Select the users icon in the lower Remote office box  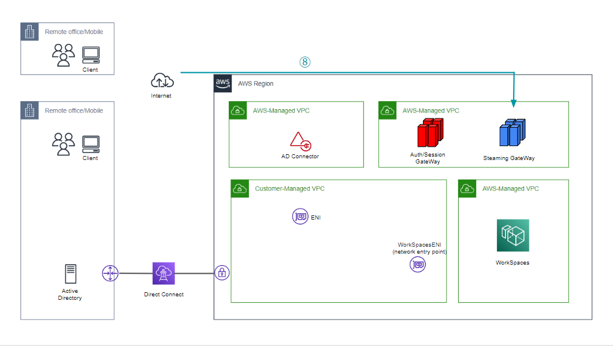[x=64, y=144]
